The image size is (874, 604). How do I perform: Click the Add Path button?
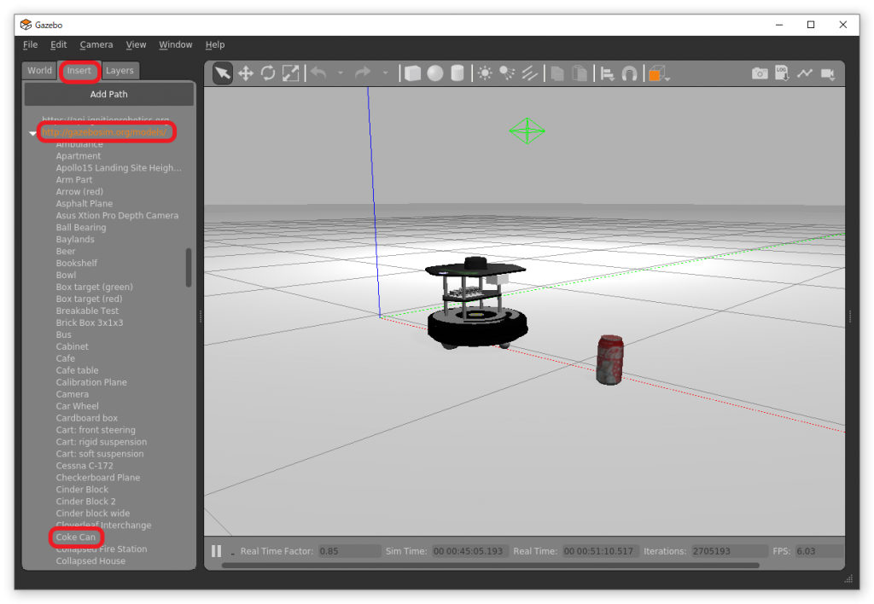(108, 94)
